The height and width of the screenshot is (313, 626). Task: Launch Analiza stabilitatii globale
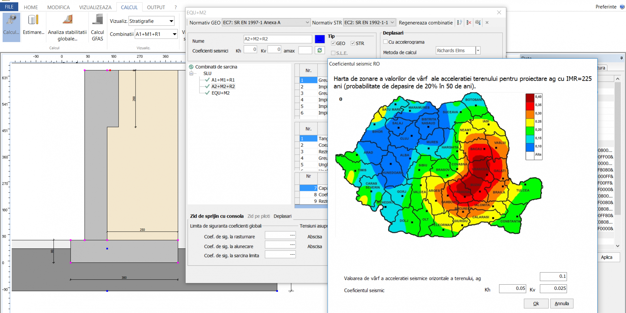[67, 26]
